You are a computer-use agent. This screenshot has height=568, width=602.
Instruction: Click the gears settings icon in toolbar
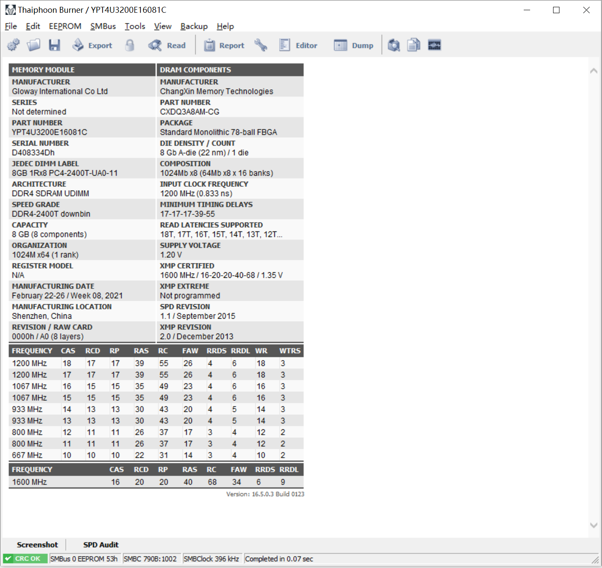click(x=14, y=45)
